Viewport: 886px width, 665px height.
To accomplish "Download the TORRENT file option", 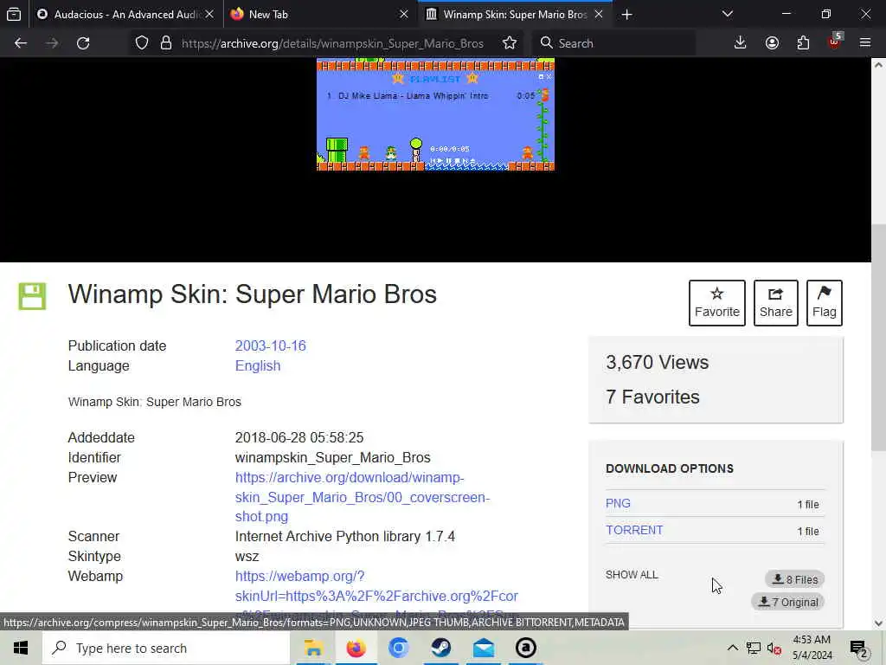I will point(634,530).
